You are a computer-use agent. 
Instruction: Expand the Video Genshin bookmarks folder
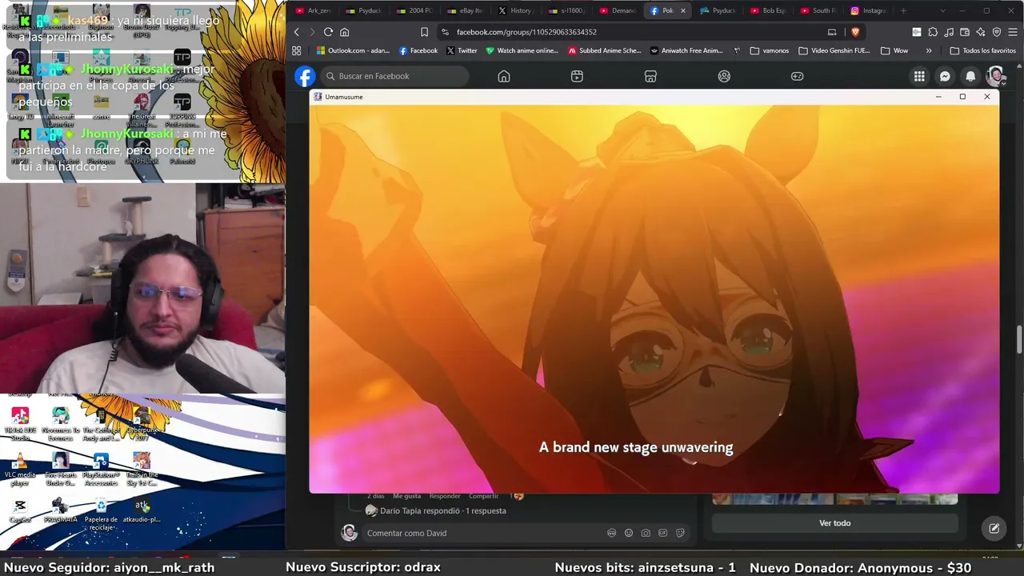click(834, 50)
